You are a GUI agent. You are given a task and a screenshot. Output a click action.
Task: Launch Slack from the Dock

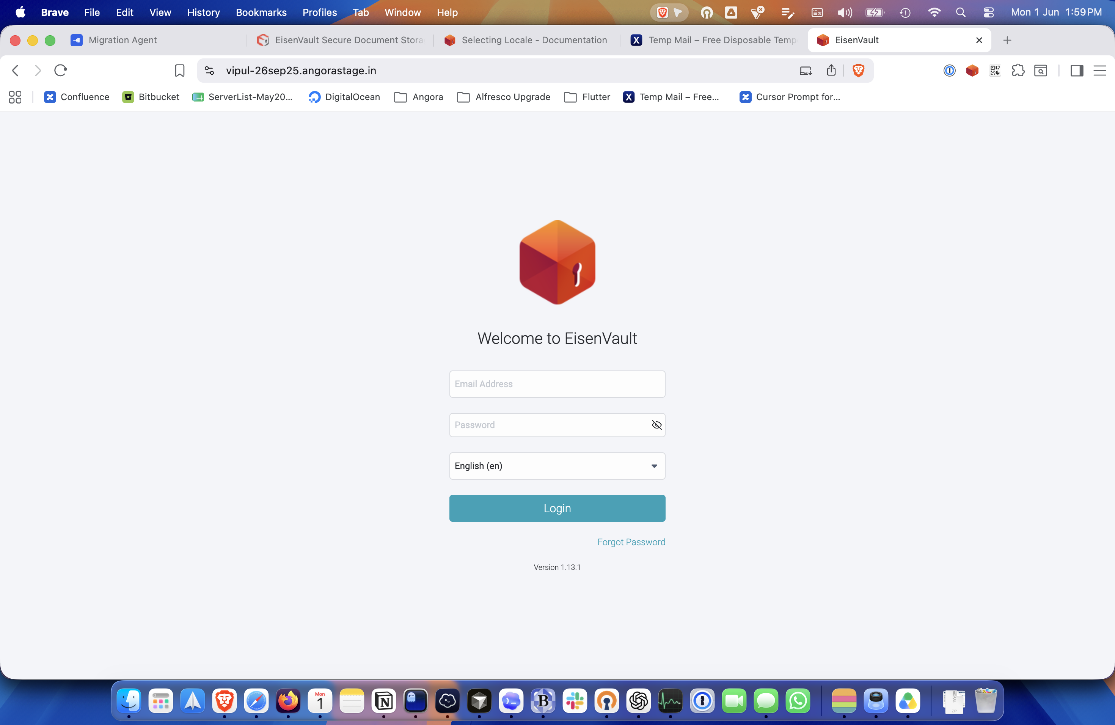point(575,701)
